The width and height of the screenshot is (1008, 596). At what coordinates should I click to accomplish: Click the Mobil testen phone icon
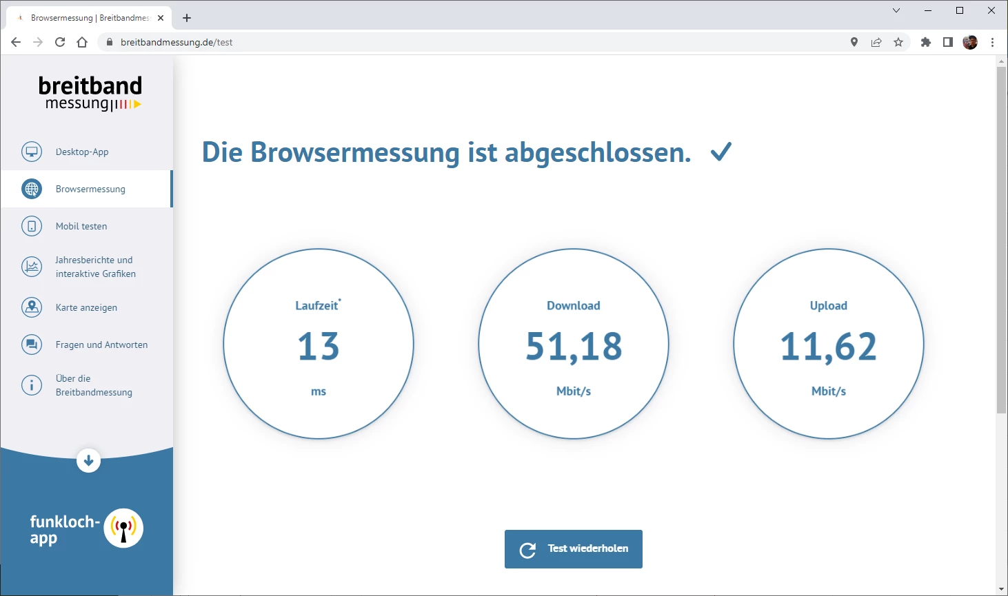(32, 226)
